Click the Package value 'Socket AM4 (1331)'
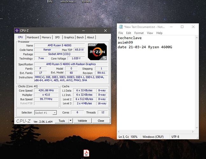The height and width of the screenshot is (159, 206). [x=60, y=54]
